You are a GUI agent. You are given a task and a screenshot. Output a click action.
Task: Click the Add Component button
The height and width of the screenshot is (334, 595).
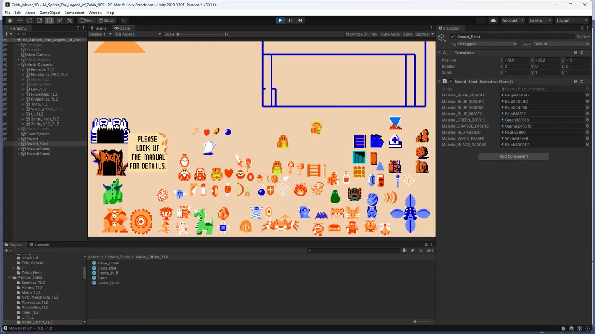pos(514,156)
